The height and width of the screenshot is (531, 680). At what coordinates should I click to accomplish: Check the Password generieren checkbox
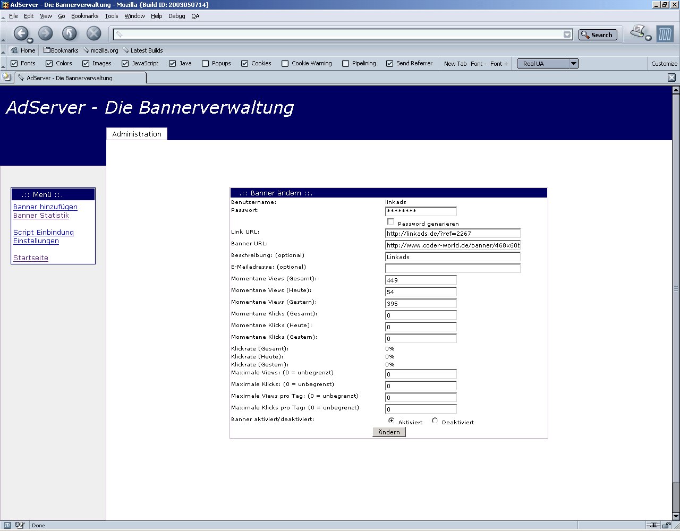click(391, 222)
